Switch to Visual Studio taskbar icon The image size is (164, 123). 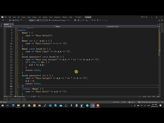click(x=93, y=106)
